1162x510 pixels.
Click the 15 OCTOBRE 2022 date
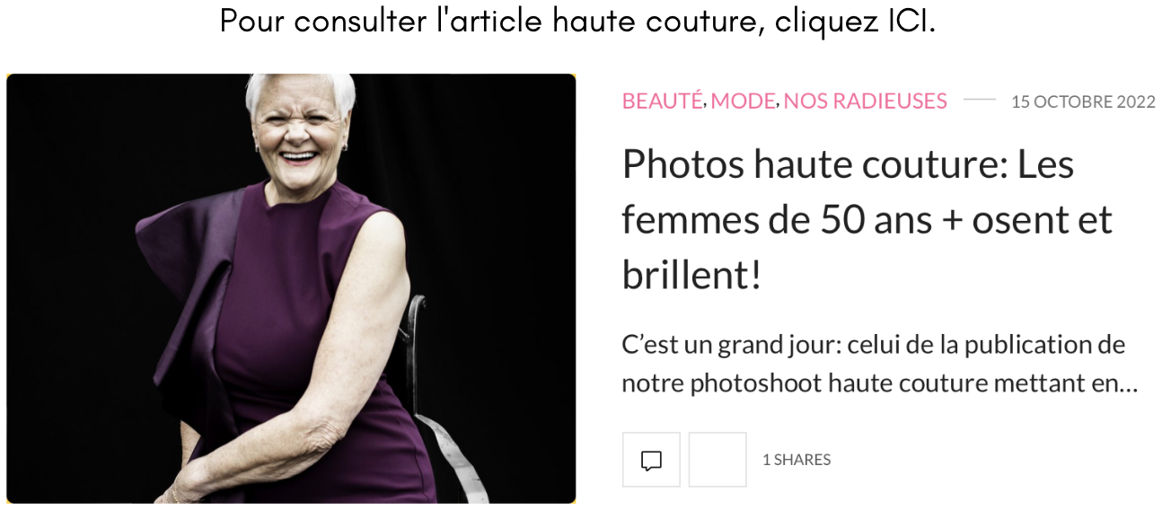coord(1083,101)
